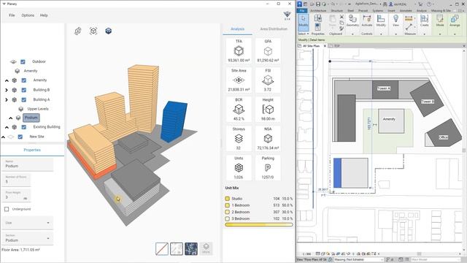467x263 pixels.
Task: Close the All Site Plan view tab
Action: [325, 46]
